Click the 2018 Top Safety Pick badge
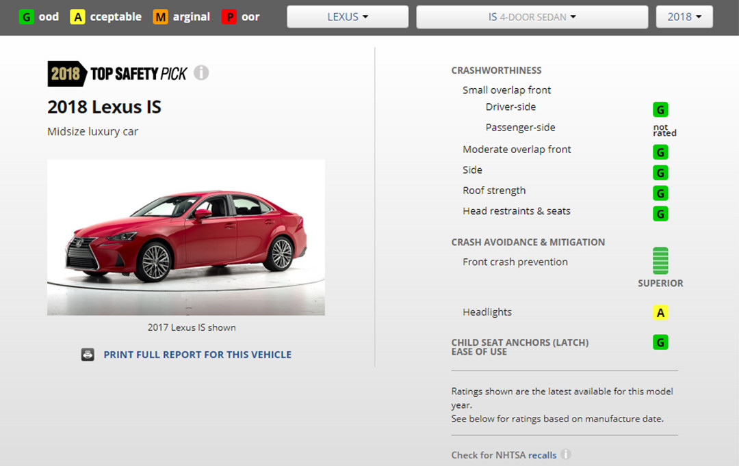Viewport: 739px width, 466px height. point(117,74)
